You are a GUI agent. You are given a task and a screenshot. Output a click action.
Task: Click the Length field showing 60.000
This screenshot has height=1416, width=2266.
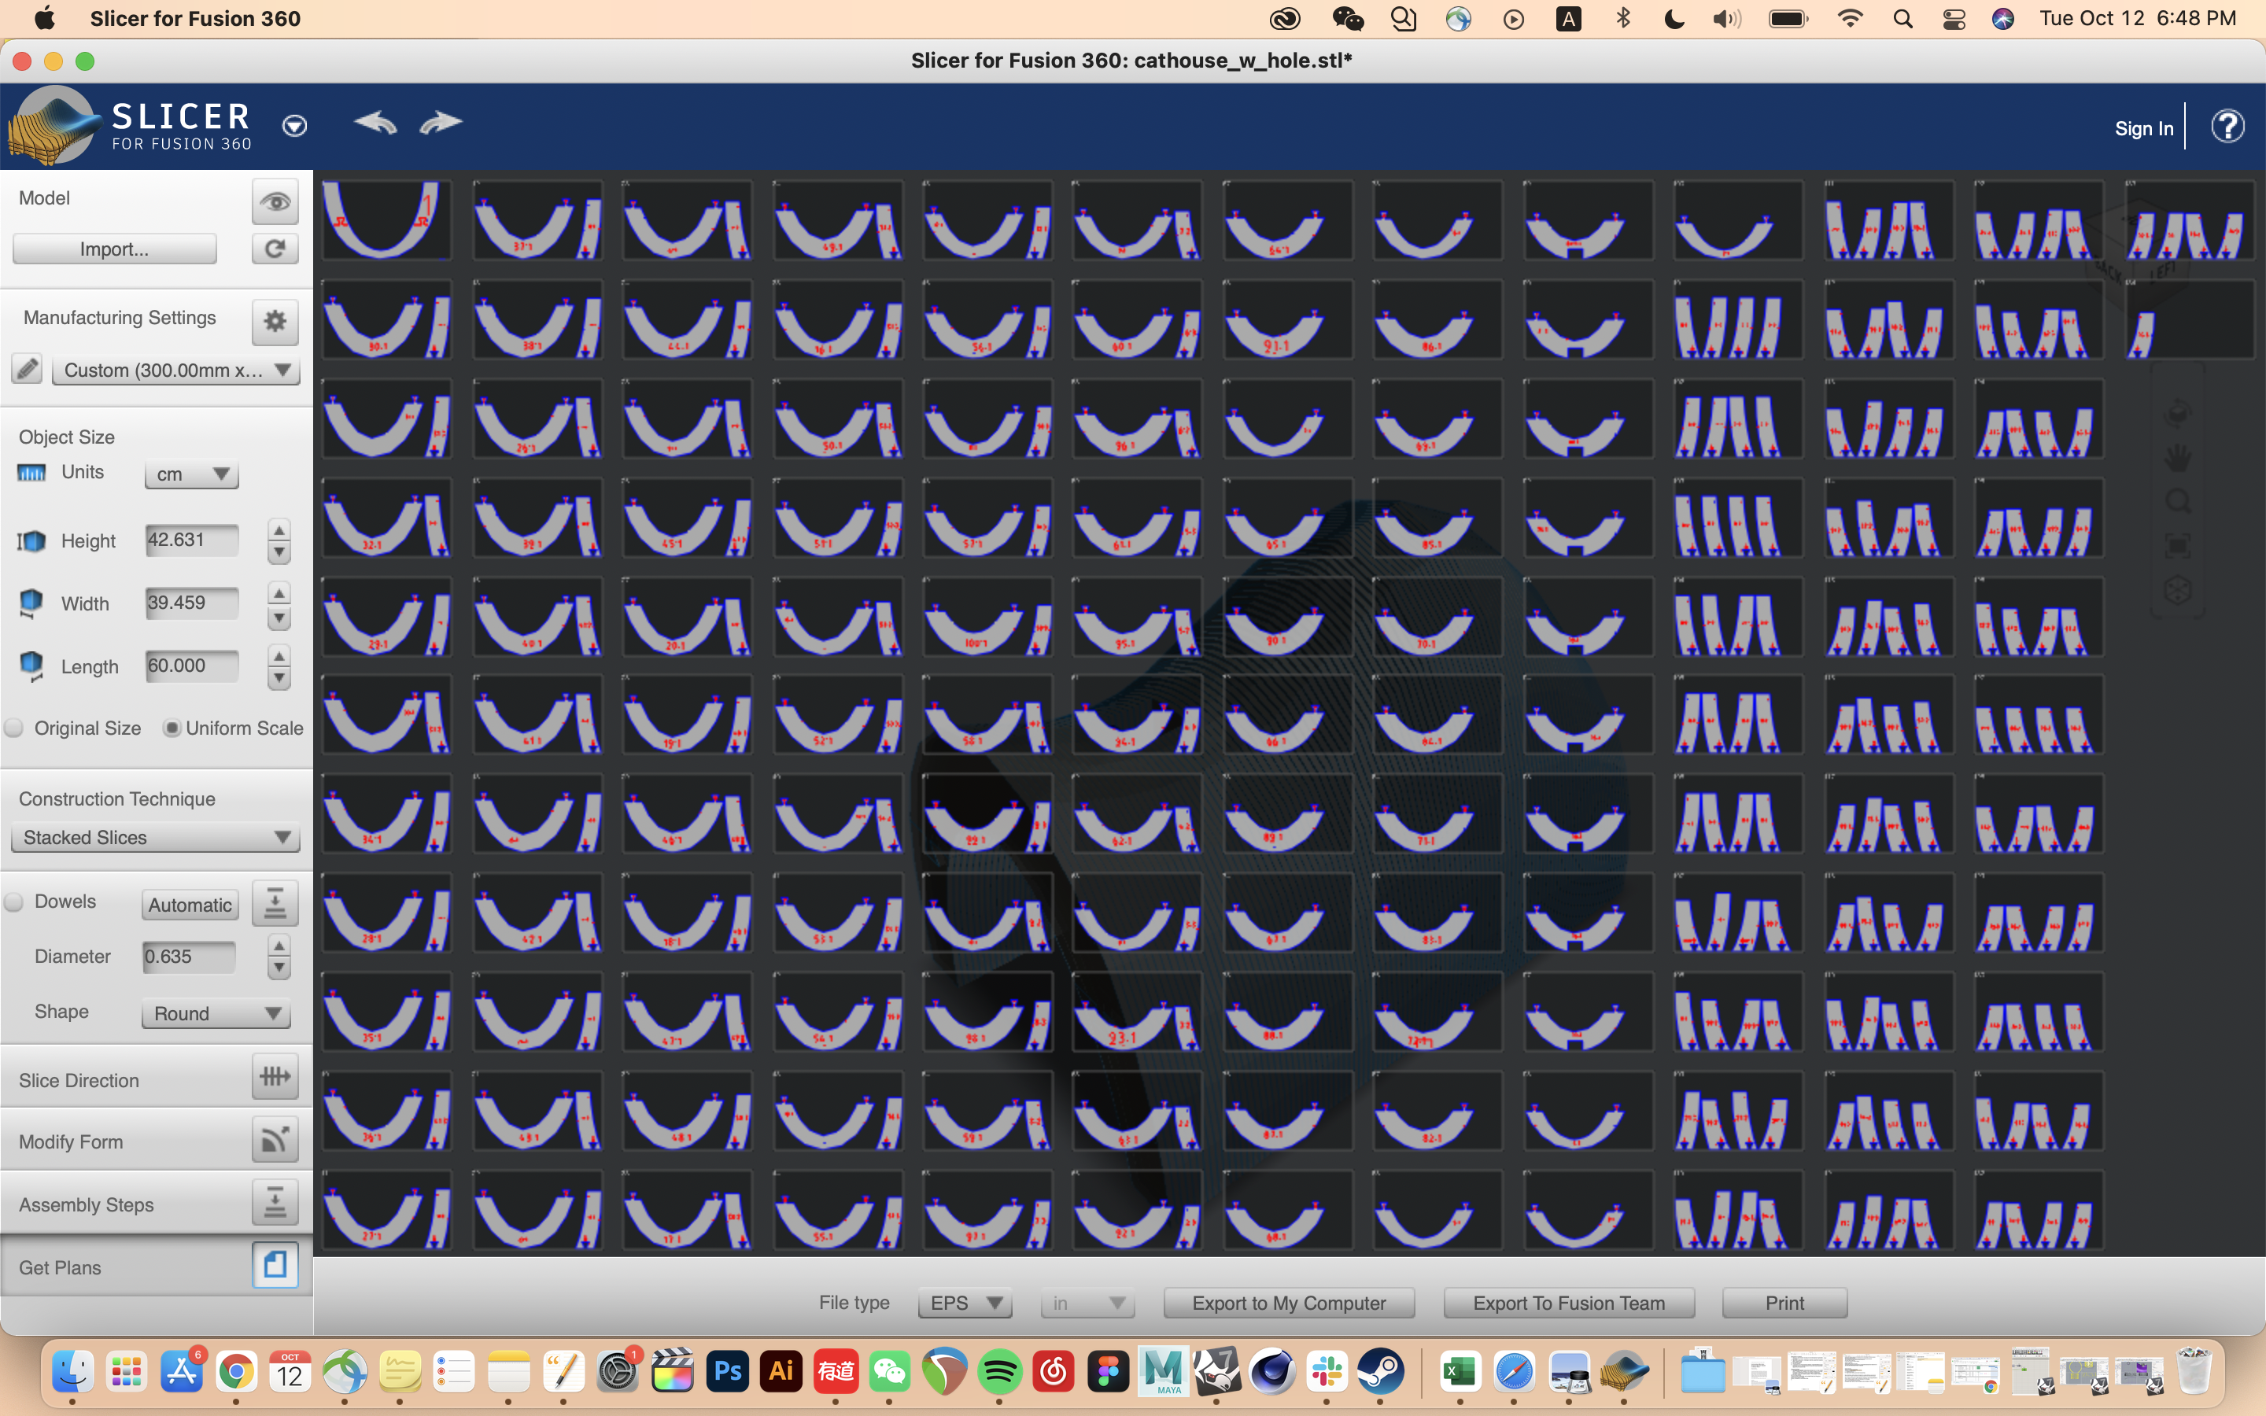click(x=192, y=666)
